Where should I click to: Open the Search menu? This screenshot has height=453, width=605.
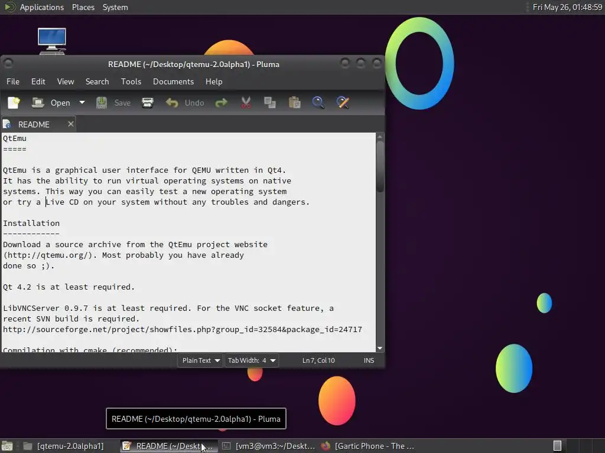pyautogui.click(x=97, y=81)
